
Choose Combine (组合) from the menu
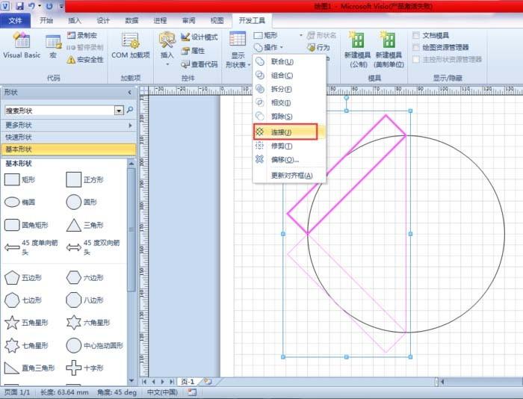(289, 75)
